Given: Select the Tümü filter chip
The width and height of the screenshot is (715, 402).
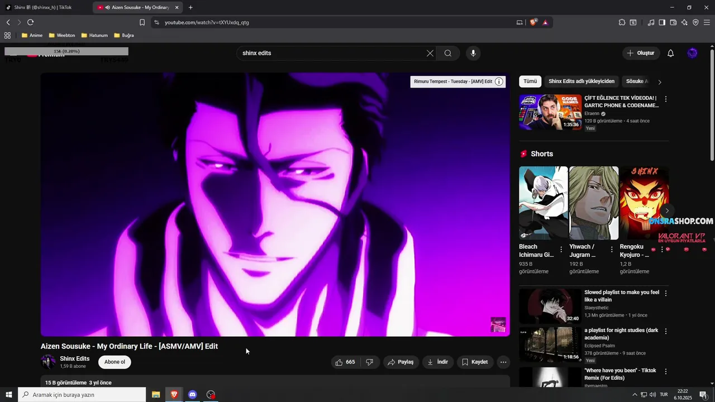Looking at the screenshot, I should point(530,82).
